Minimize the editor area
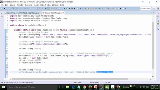Screen dimensions: 160x90 pos(151,12)
